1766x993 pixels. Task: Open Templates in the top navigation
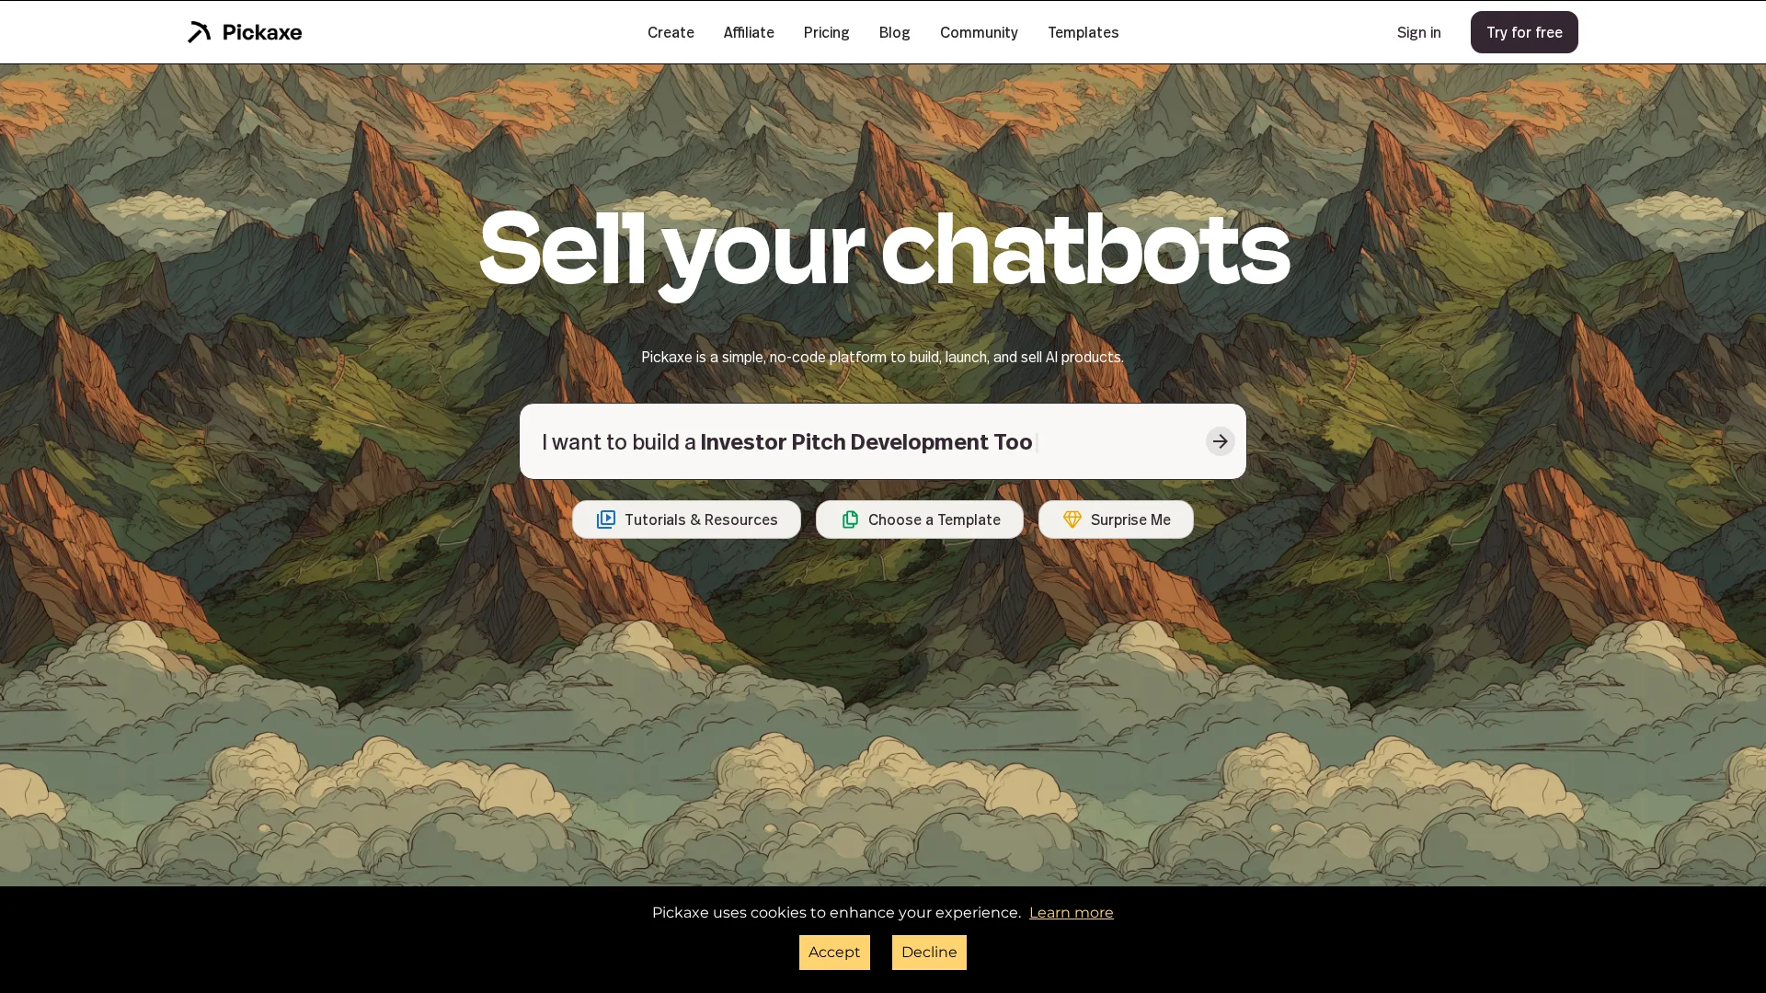(1083, 32)
